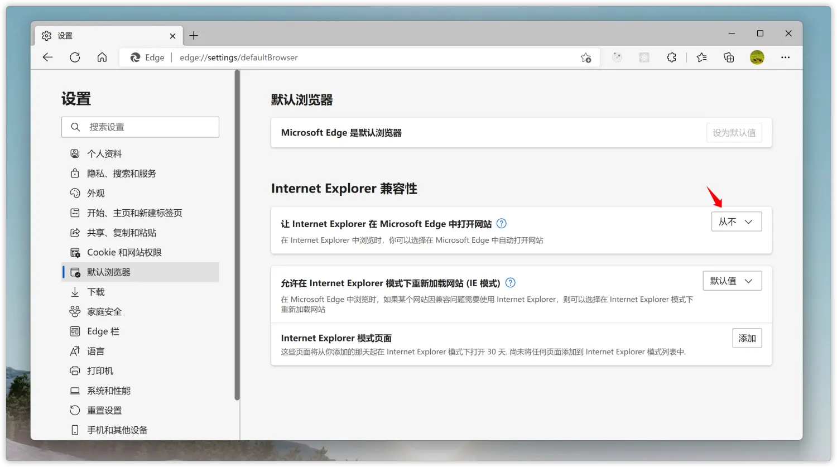
Task: Click the magnifier icon in search box
Action: click(x=75, y=127)
